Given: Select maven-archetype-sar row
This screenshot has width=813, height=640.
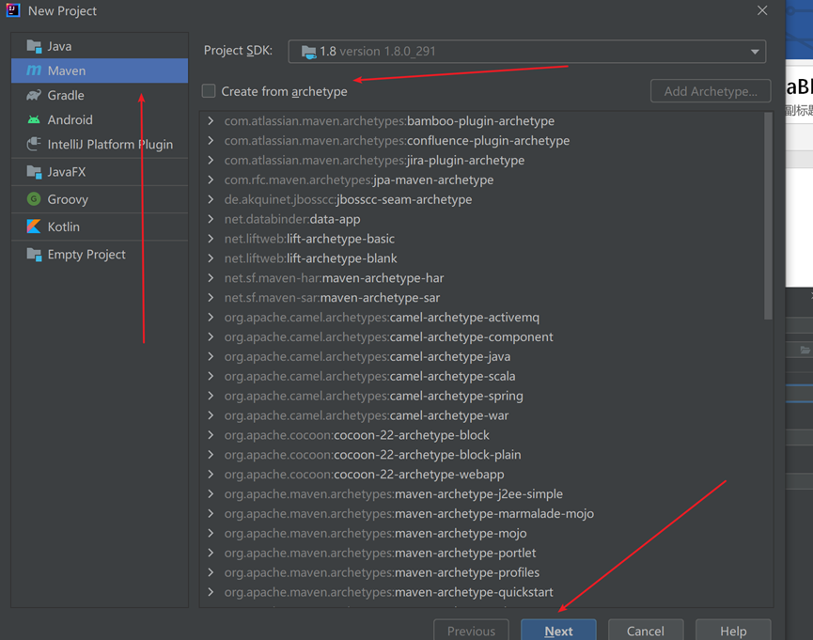Looking at the screenshot, I should pyautogui.click(x=482, y=298).
